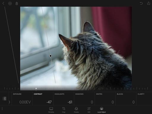Screen dimensions: 152x114
Task: Select the Crop tool
Action: point(64,110)
